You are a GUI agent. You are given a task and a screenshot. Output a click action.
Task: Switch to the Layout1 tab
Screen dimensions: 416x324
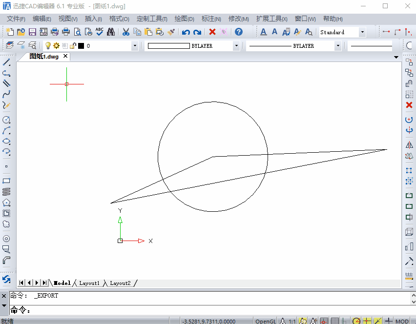(89, 283)
